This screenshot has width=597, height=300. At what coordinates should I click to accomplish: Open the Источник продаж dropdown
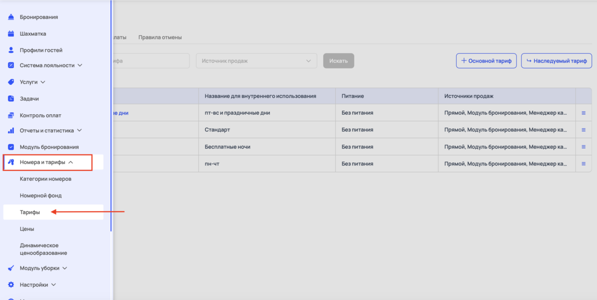click(256, 61)
